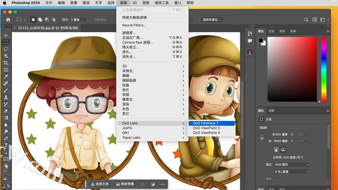Select the Type tool

pyautogui.click(x=6, y=145)
